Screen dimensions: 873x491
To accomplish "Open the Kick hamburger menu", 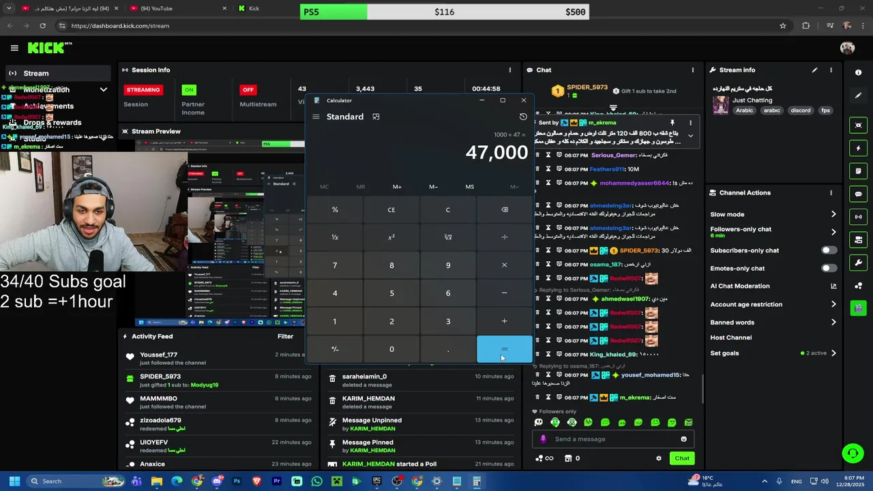I will point(14,48).
